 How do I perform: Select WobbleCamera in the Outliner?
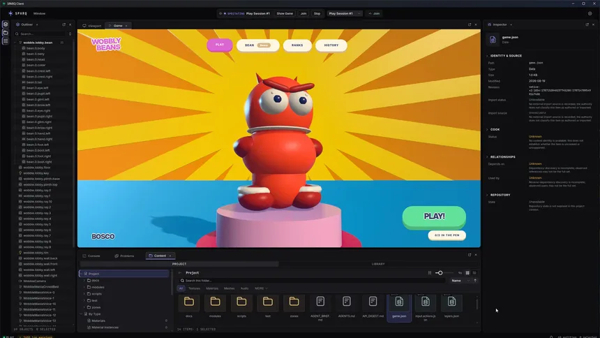pyautogui.click(x=34, y=281)
